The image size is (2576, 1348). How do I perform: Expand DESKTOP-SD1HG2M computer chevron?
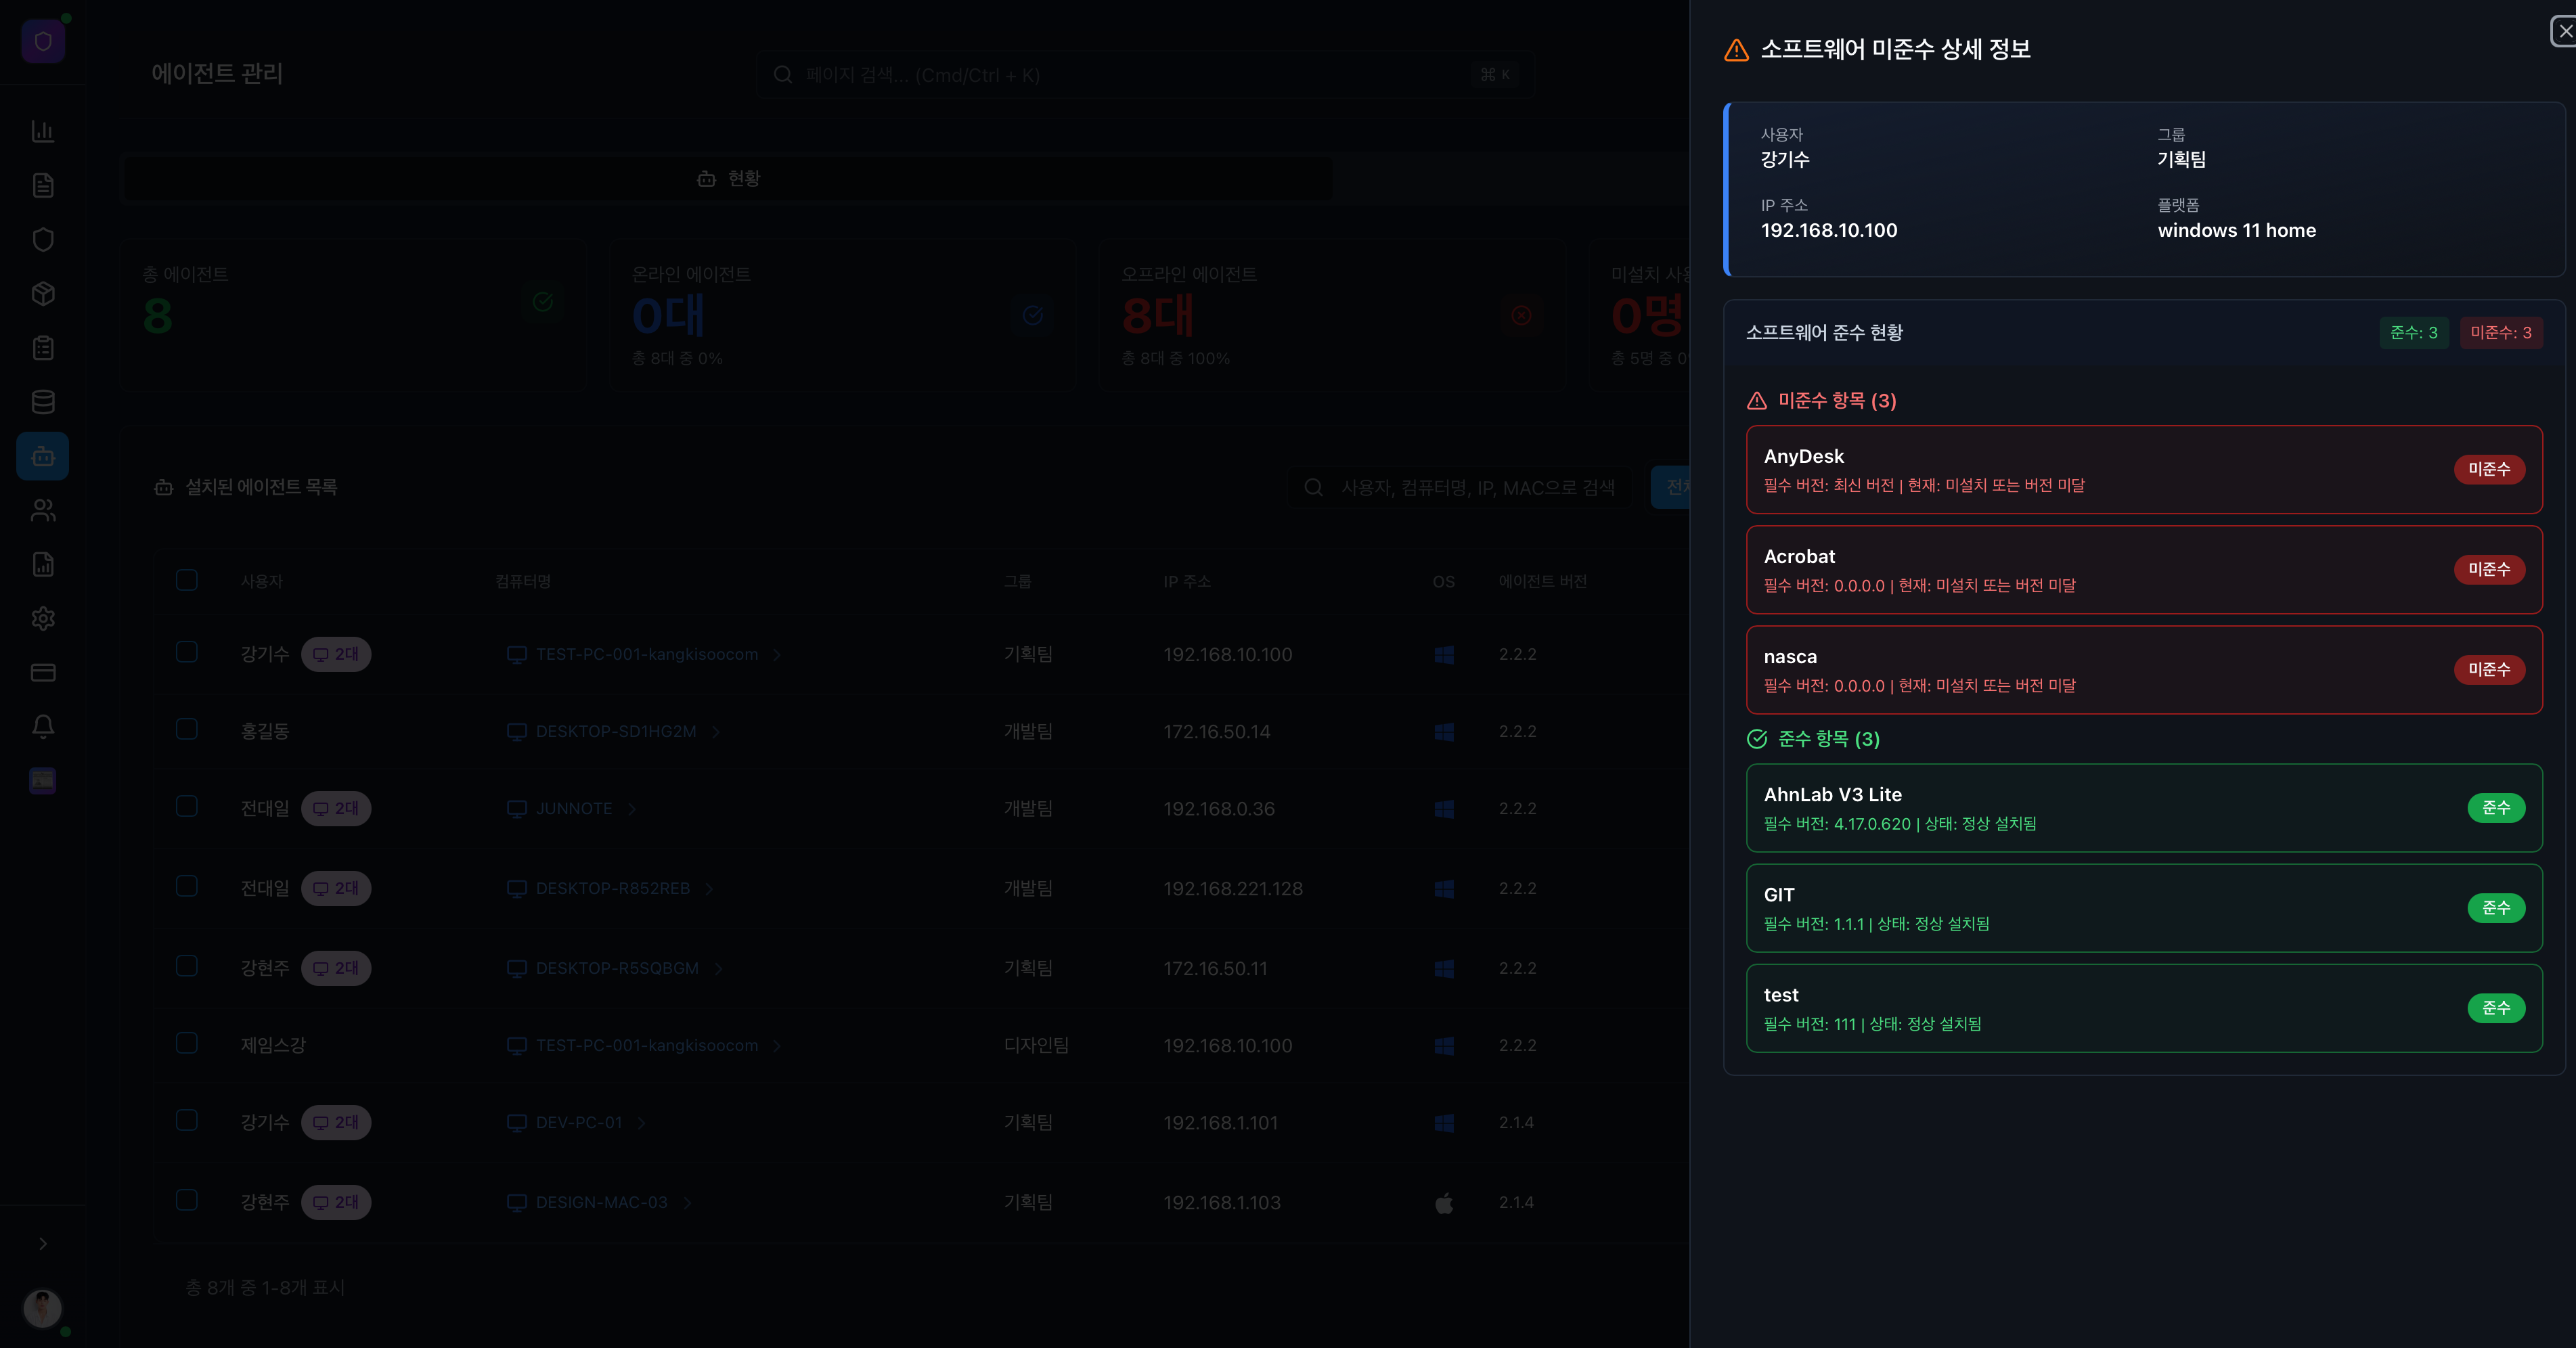[x=716, y=732]
